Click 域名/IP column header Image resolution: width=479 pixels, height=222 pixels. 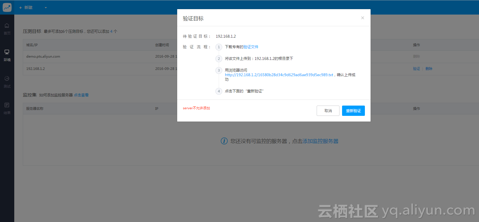coord(32,45)
